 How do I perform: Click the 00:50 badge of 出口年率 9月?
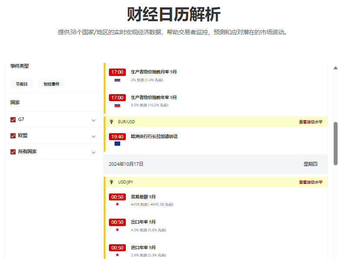click(117, 222)
